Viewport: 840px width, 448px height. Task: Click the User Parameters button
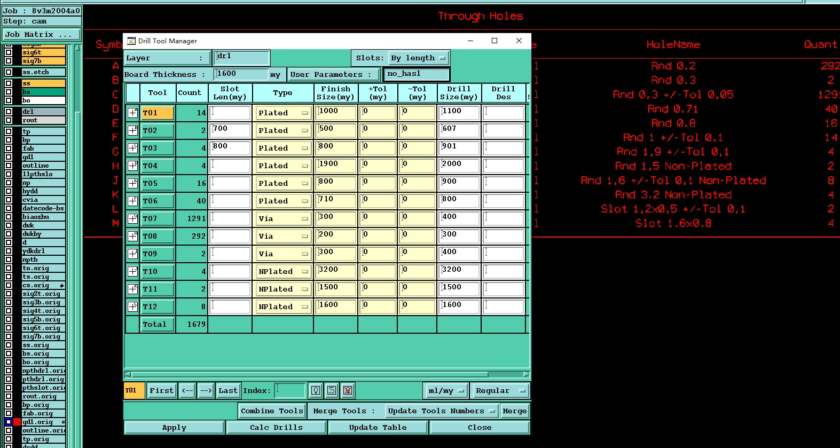click(x=334, y=74)
